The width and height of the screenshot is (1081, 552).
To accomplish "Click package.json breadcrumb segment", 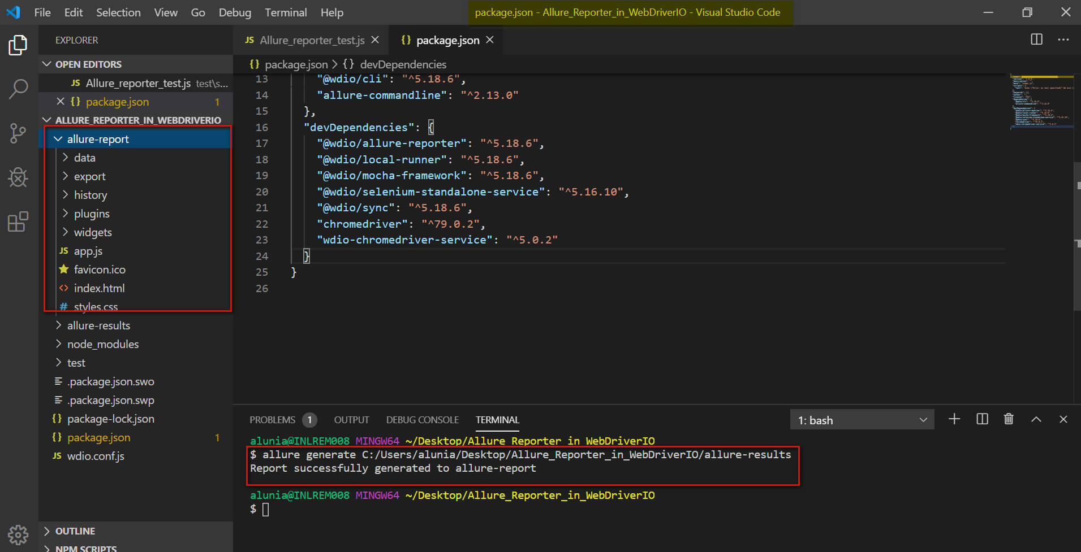I will (296, 64).
